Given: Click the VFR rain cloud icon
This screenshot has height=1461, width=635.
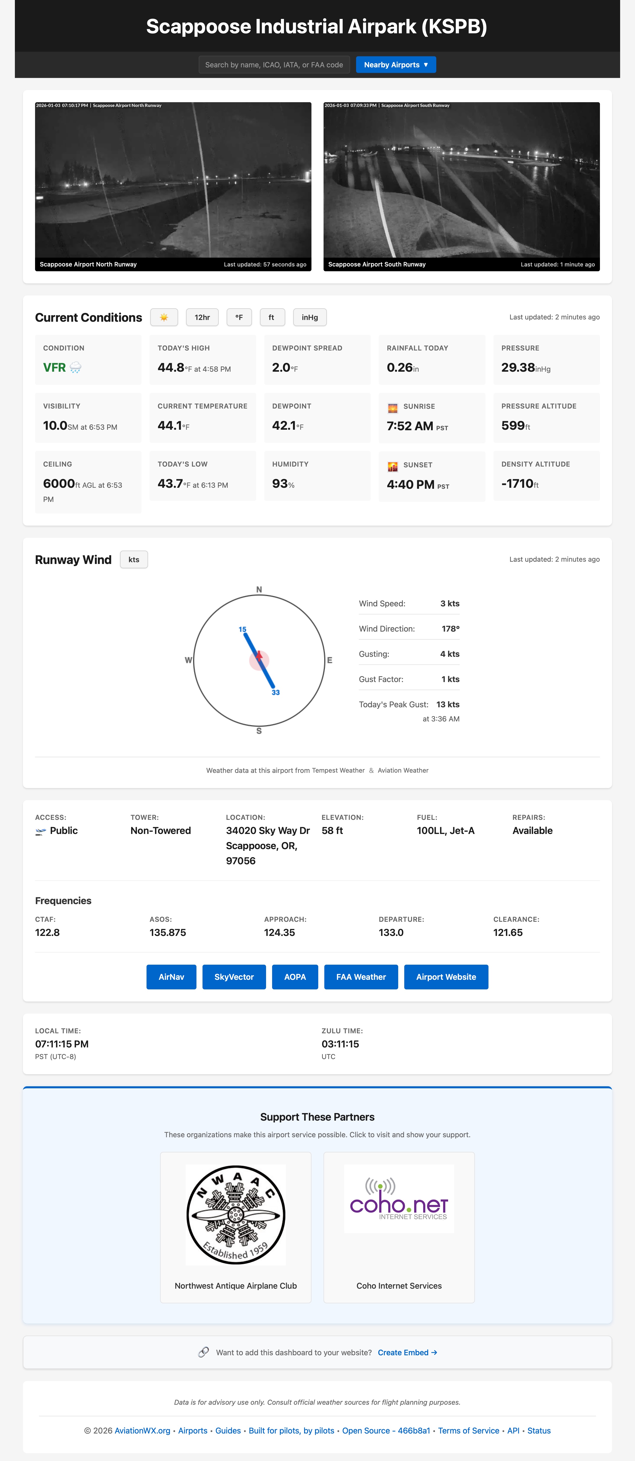Looking at the screenshot, I should [75, 367].
